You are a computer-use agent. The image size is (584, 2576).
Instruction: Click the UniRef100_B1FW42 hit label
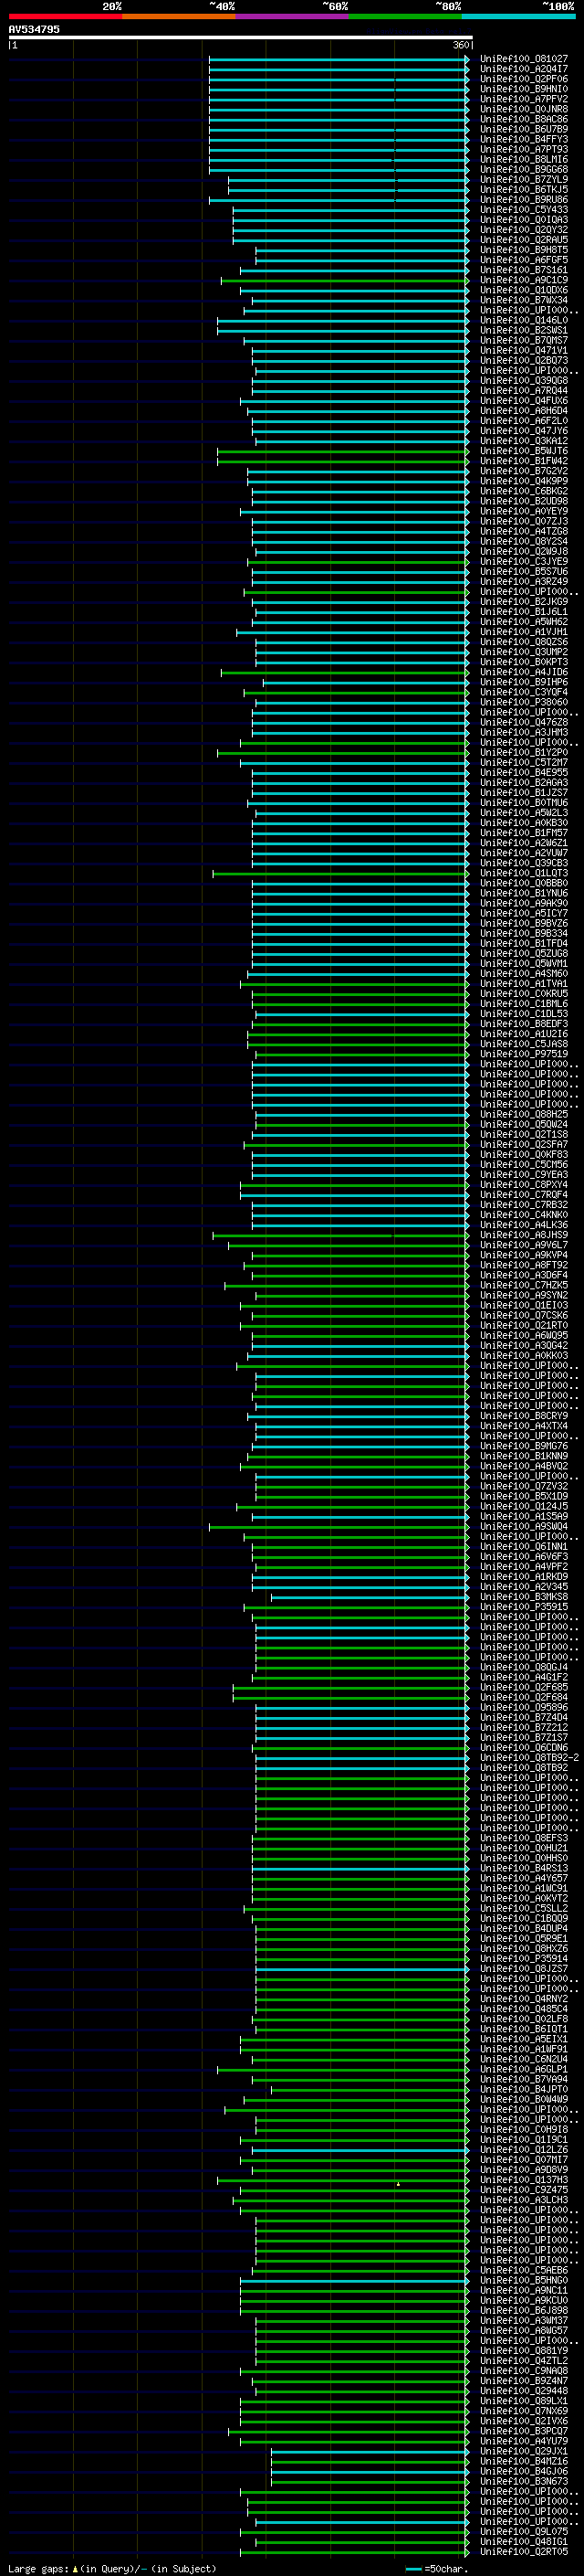(x=523, y=461)
